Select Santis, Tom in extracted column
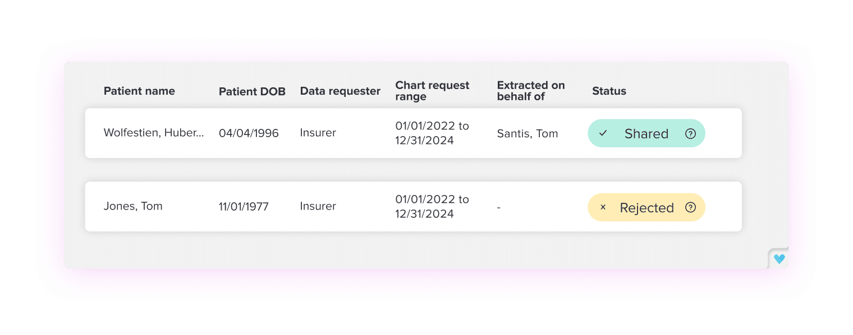The width and height of the screenshot is (853, 335). pyautogui.click(x=528, y=133)
